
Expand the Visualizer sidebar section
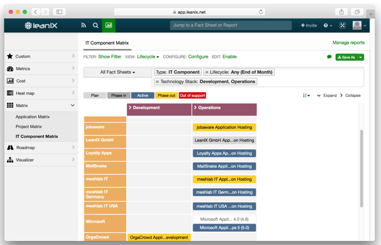(x=73, y=159)
